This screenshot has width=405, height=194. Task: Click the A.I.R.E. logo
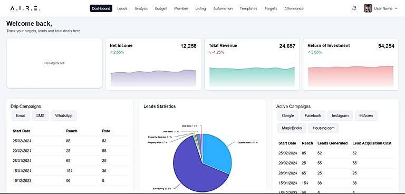tap(25, 8)
